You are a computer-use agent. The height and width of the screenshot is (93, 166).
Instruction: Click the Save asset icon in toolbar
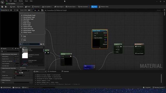2,7
